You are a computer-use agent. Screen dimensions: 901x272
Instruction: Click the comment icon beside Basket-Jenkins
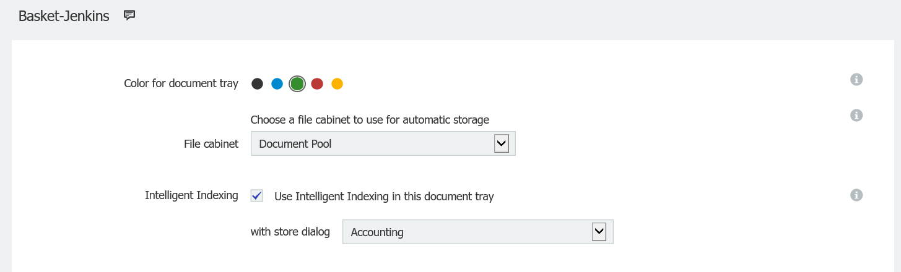pos(129,15)
